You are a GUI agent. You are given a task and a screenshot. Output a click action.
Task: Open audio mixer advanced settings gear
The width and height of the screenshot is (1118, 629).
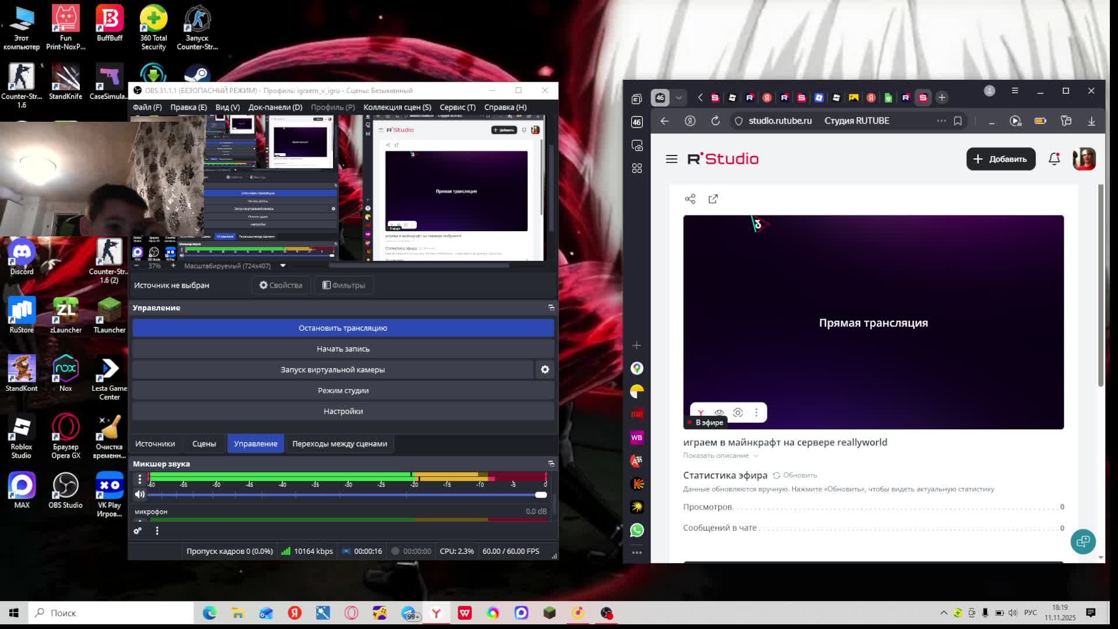point(137,531)
